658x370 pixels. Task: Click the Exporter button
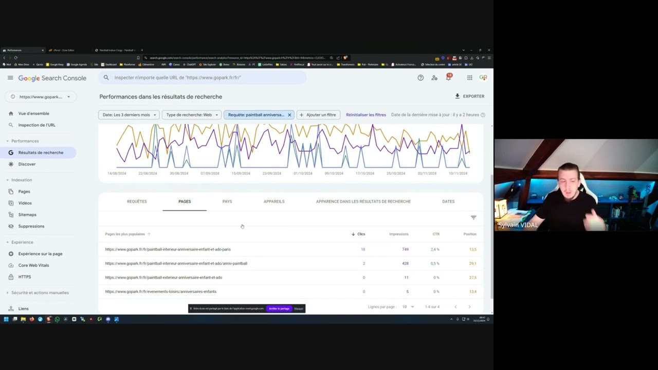click(x=469, y=96)
